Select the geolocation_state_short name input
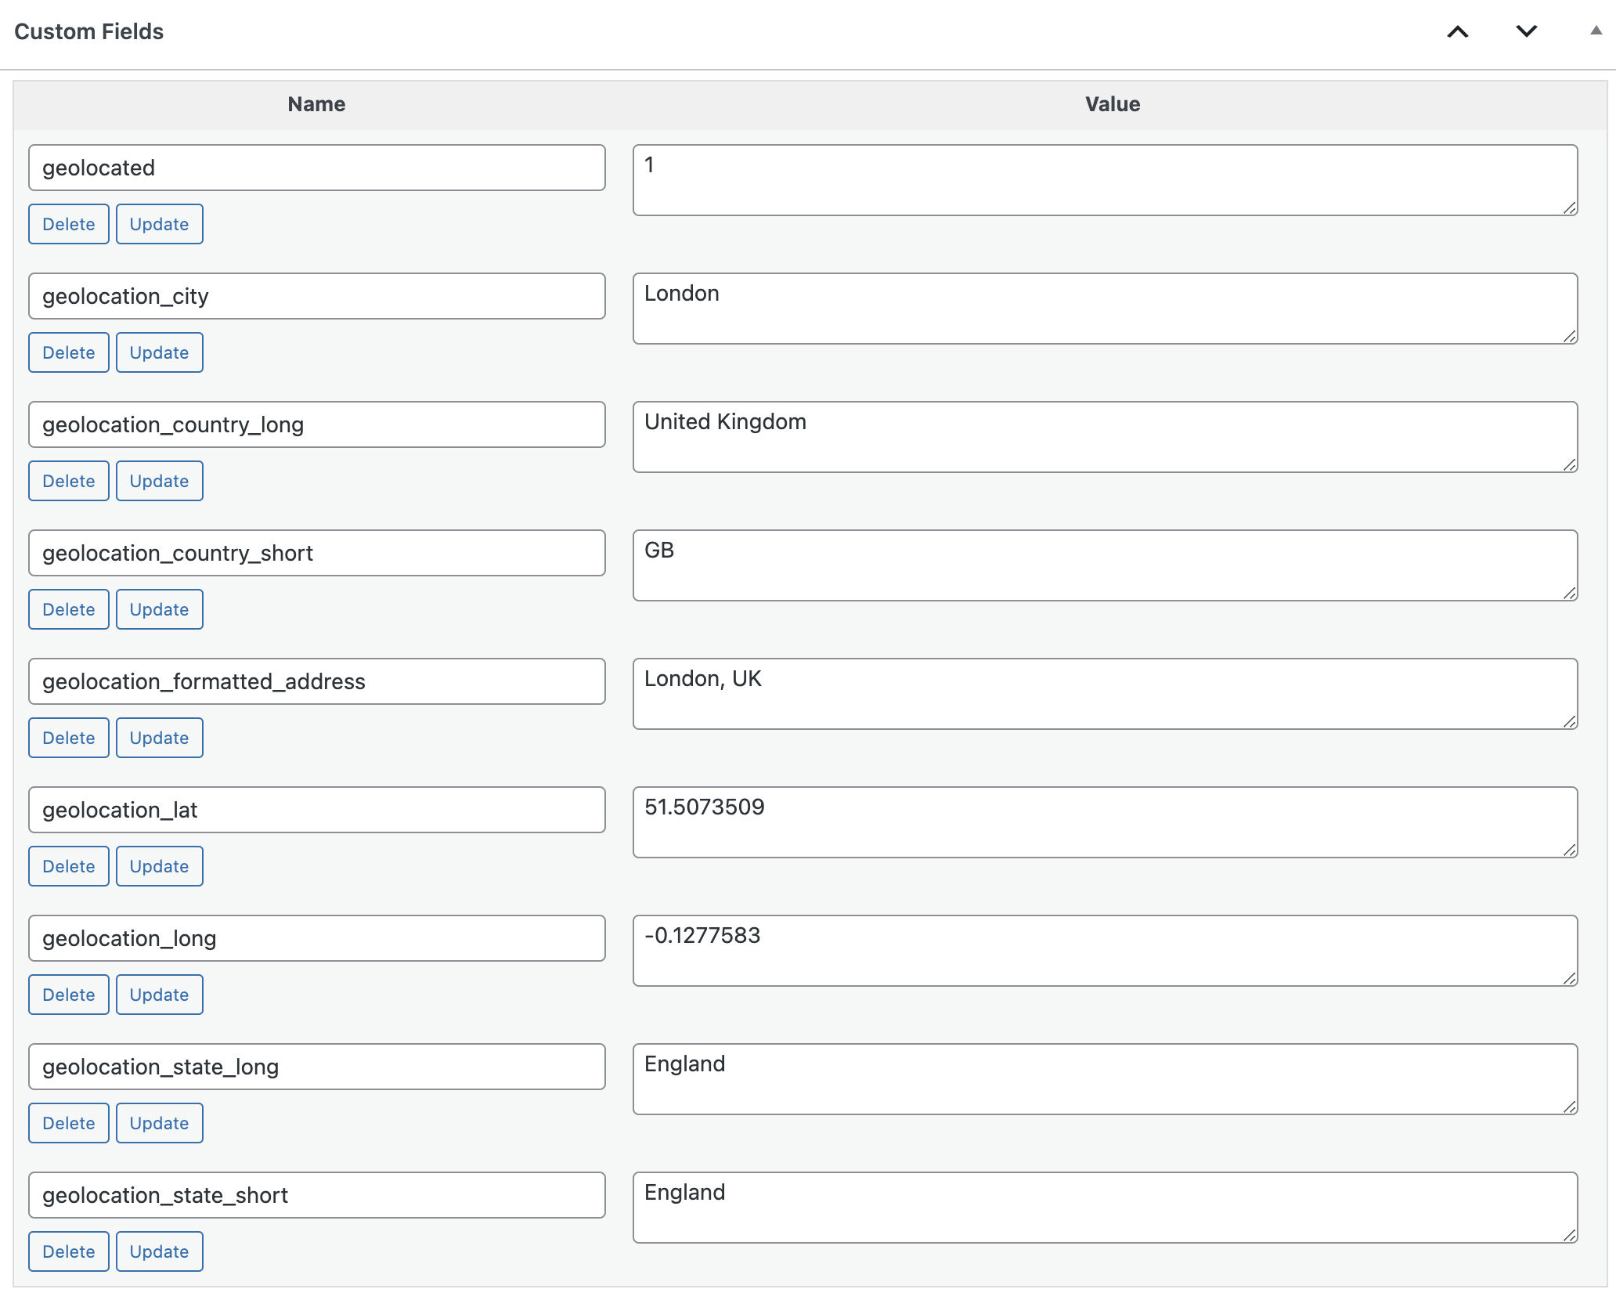The height and width of the screenshot is (1300, 1616). click(316, 1194)
